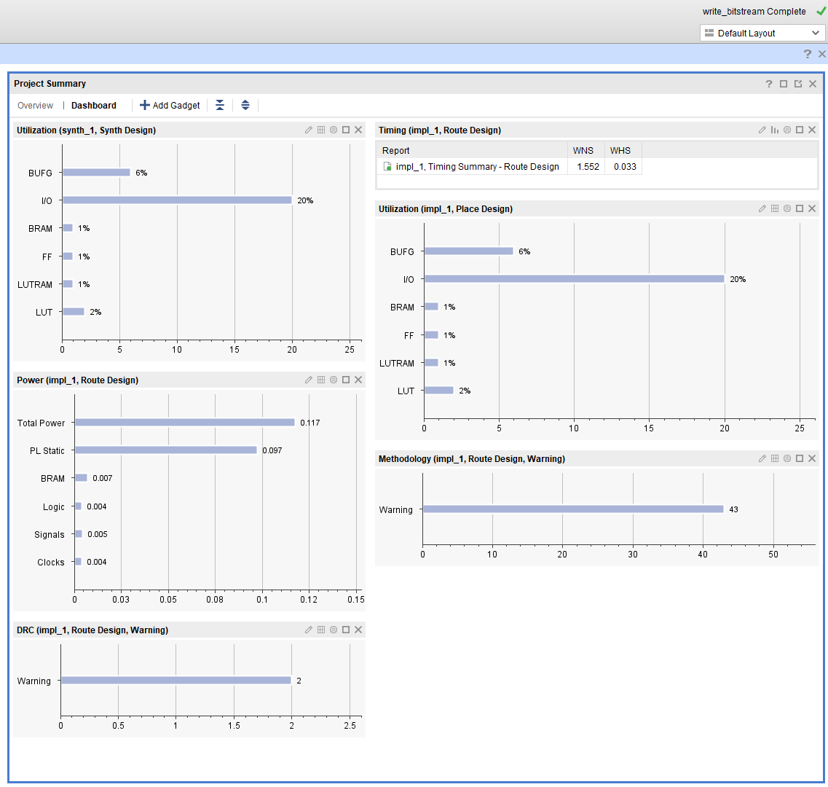Switch to the Overview tab

[x=36, y=106]
